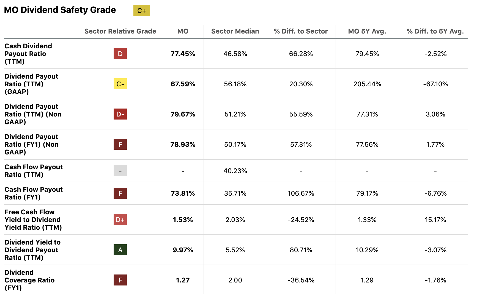Click the % Diff. to 5Y Avg. header

(435, 31)
